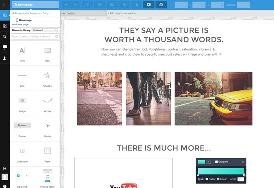274x188 pixels.
Task: Click the user account icon in sidebar
Action: pyautogui.click(x=5, y=58)
